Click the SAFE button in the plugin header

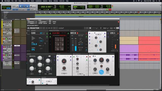[50, 24]
